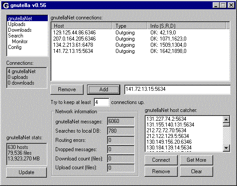Click Remove button below connections list

67,89
